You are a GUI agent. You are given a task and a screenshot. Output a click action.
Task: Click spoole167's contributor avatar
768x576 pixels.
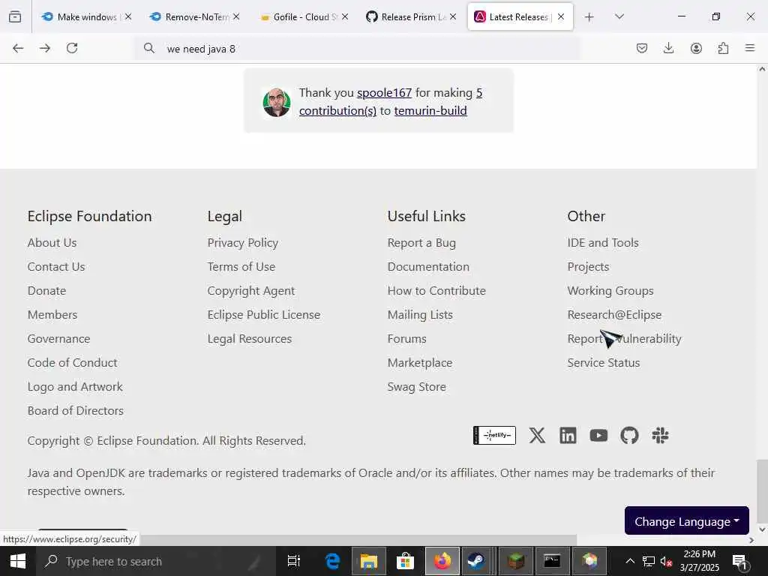coord(277,102)
